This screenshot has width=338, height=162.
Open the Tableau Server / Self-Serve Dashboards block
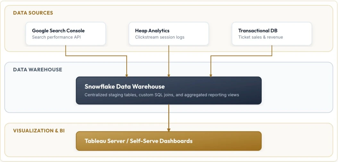[x=169, y=141]
